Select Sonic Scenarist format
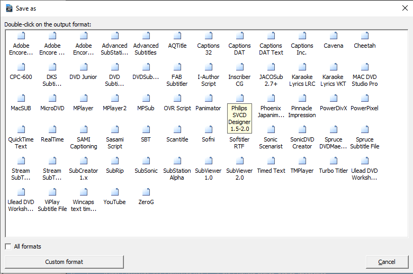This screenshot has height=274, width=413. [271, 138]
